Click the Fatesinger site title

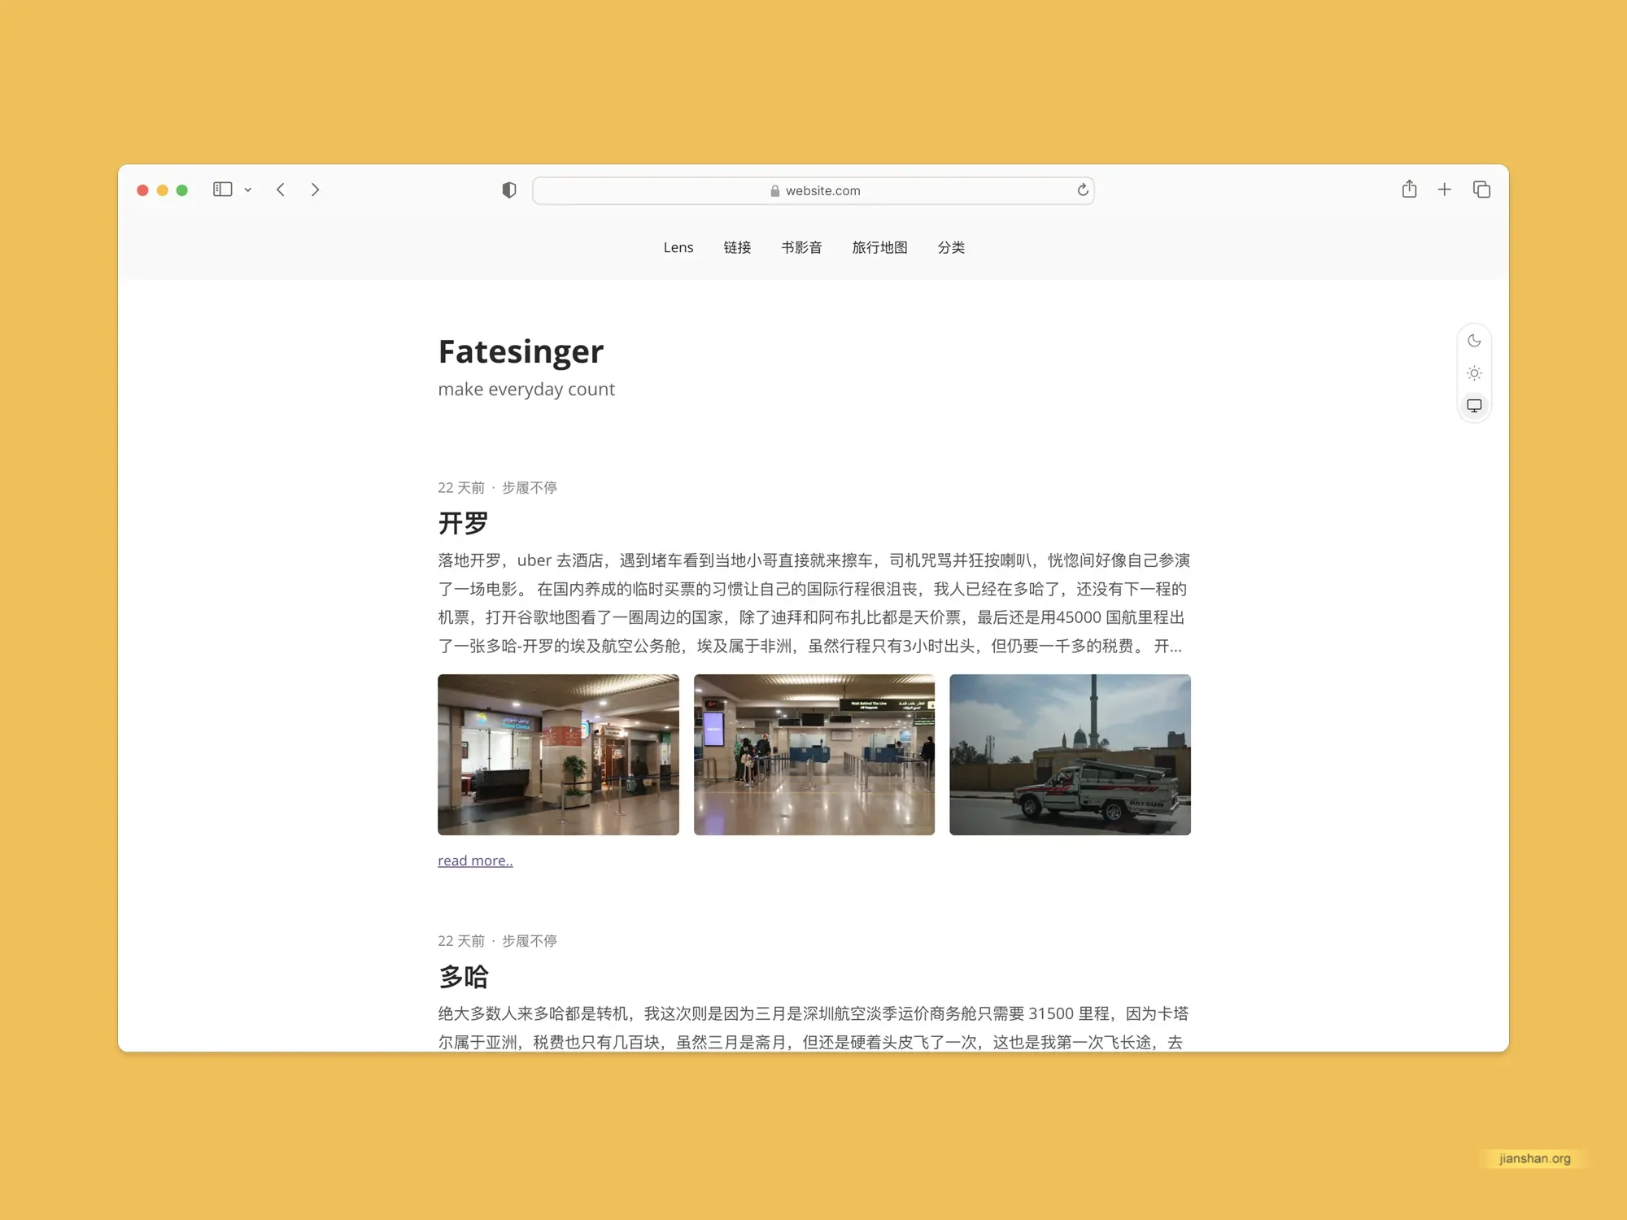[521, 351]
